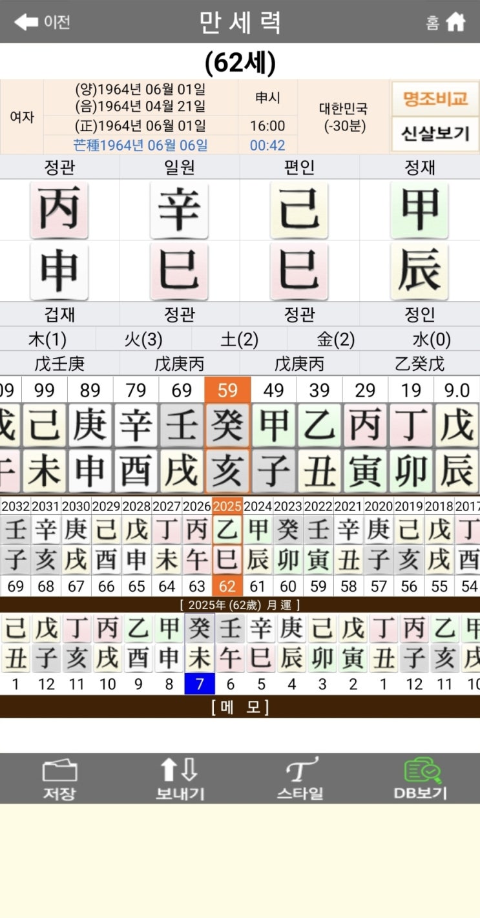Tap the [2025年 (62歲) 月運] header

(x=240, y=605)
